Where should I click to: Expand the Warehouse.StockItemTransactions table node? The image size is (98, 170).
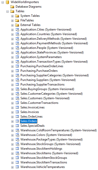tap(13, 163)
